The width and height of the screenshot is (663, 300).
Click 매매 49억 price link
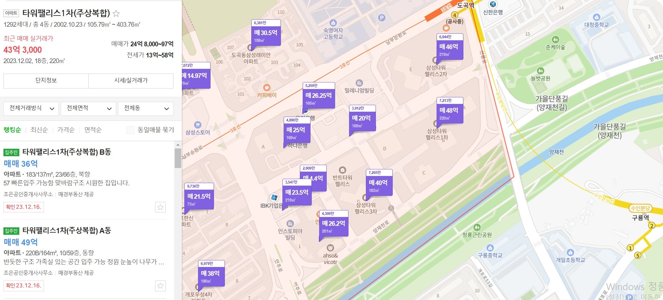point(21,242)
